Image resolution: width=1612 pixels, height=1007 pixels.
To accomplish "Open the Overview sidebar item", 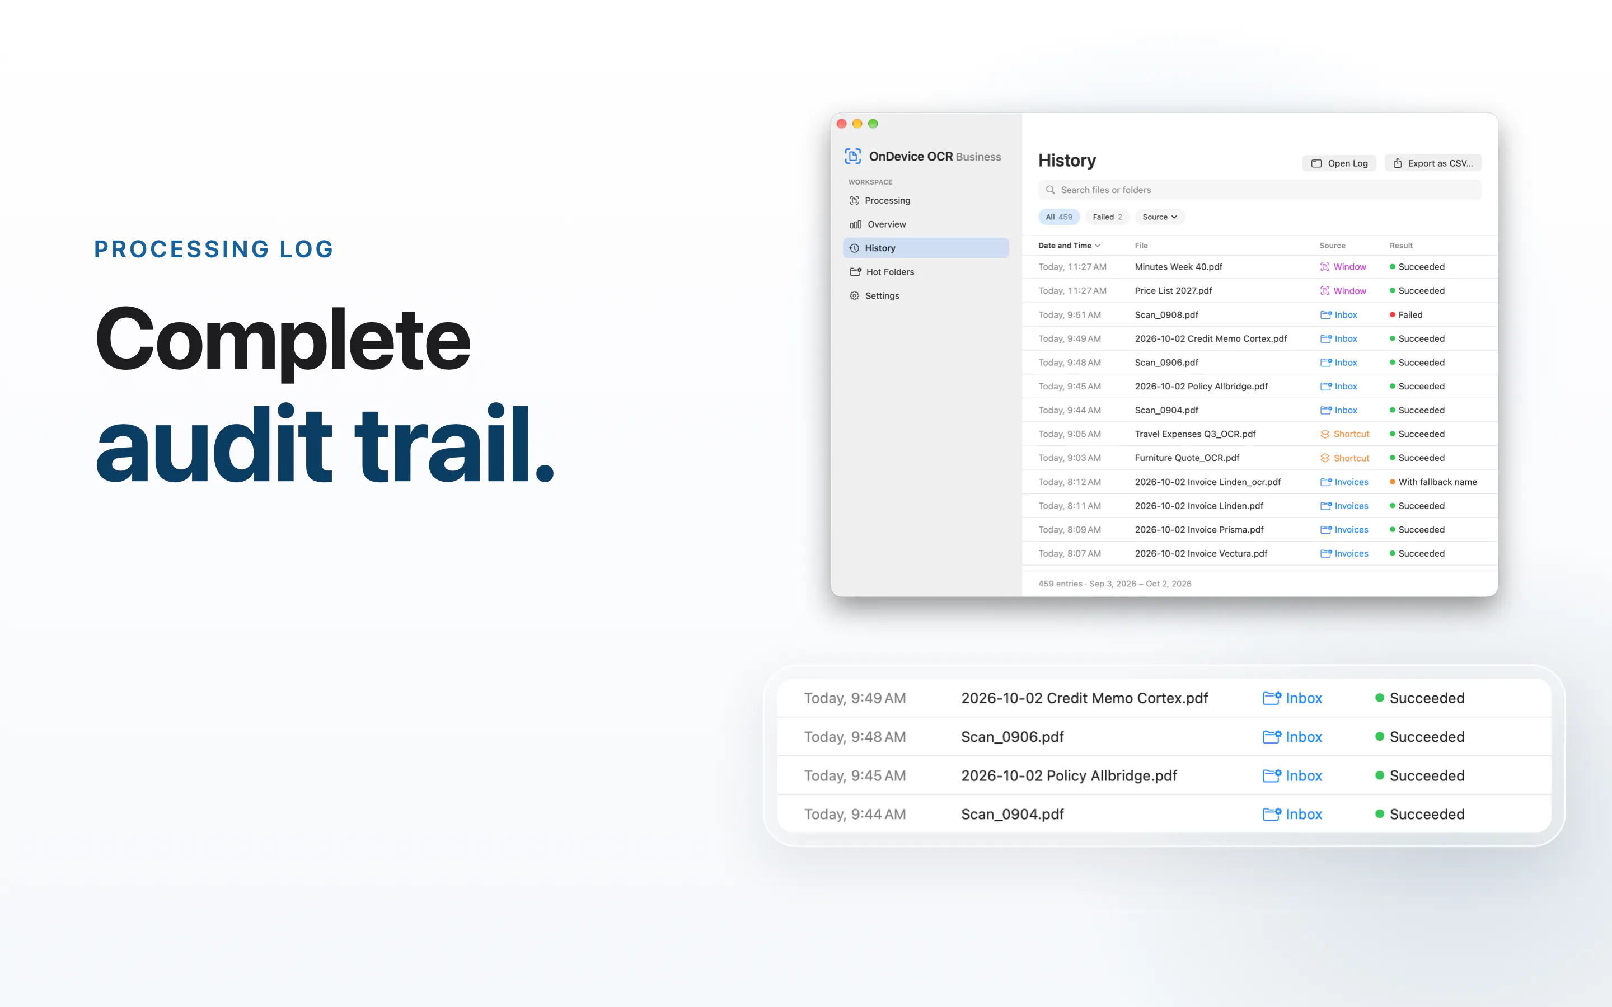I will click(x=925, y=224).
